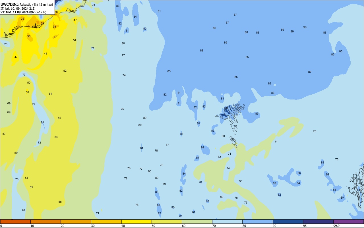
Task: Click the humidity value 52 on the map
Action: [x=65, y=71]
